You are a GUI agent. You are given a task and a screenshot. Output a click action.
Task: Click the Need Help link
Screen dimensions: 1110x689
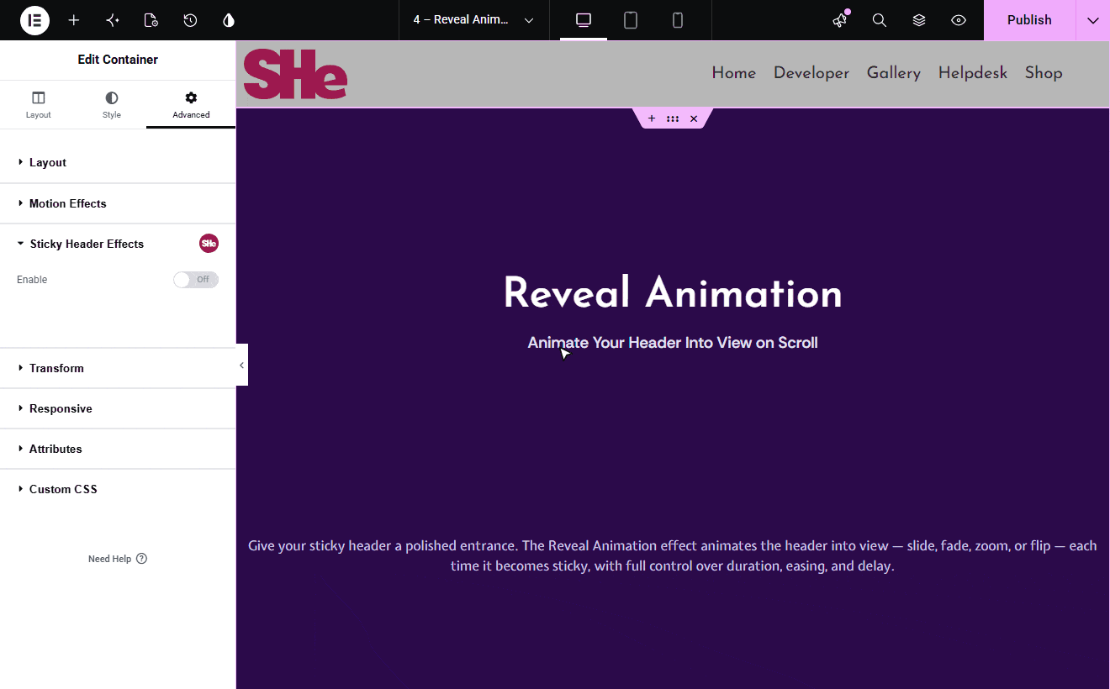(x=118, y=559)
